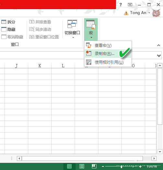163x170 pixels.
Task: Open the 切换窗口 (Switch Windows) icon
Action: 72,24
